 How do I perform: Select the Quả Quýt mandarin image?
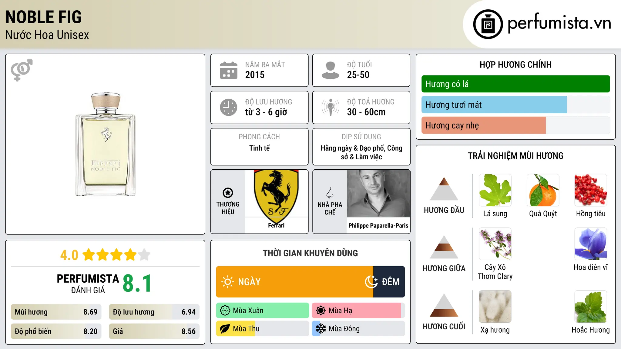click(543, 190)
